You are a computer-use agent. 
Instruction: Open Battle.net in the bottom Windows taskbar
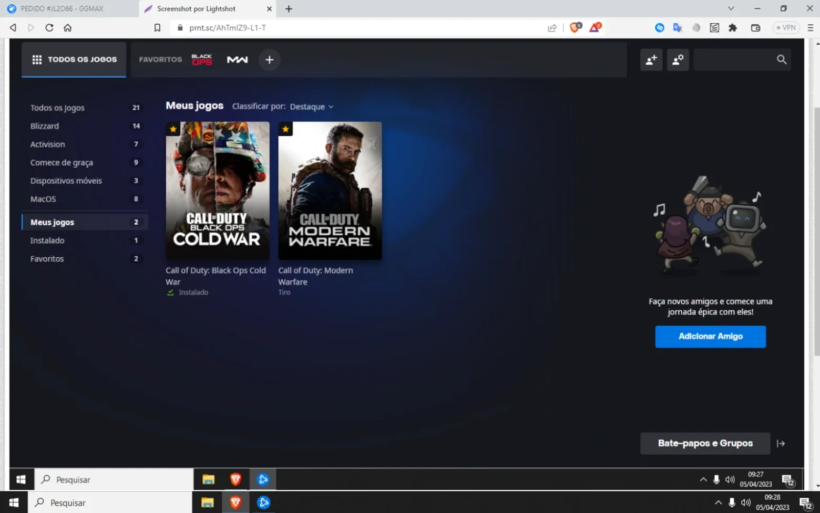click(264, 502)
